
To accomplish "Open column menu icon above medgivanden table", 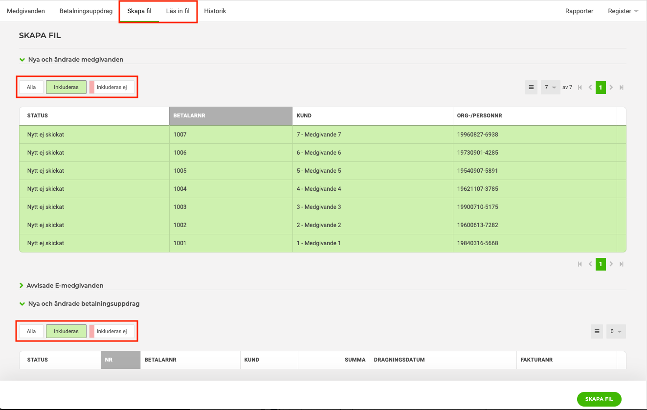I will click(531, 87).
